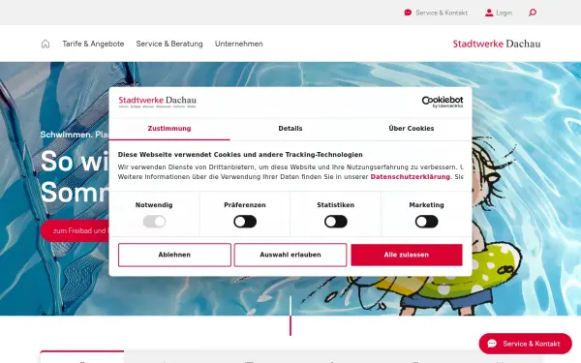Screen dimensions: 581x363
Task: Click the Ablehnen button
Action: point(174,255)
